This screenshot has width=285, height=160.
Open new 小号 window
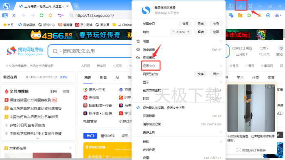coord(216,24)
